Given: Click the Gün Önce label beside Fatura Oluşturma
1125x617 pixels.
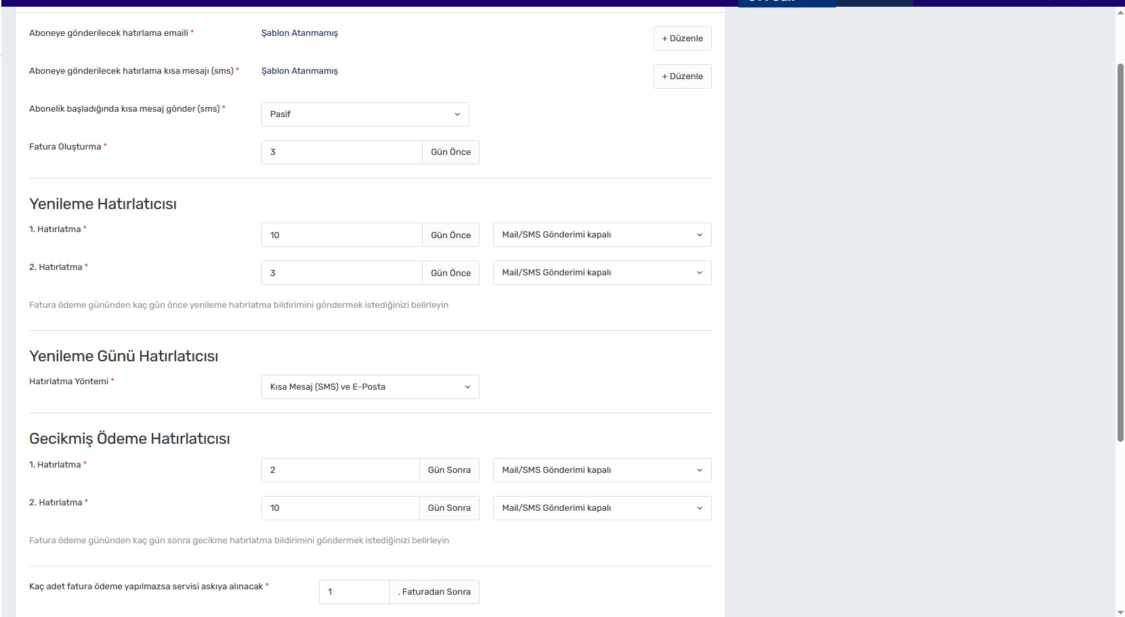Looking at the screenshot, I should (x=450, y=152).
